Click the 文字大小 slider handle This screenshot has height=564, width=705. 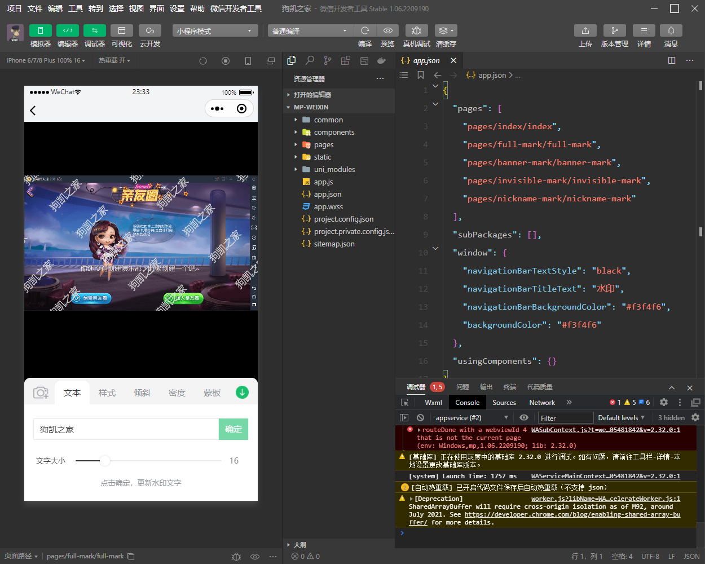105,461
